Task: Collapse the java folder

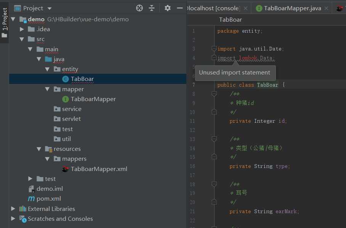Action: [39, 59]
